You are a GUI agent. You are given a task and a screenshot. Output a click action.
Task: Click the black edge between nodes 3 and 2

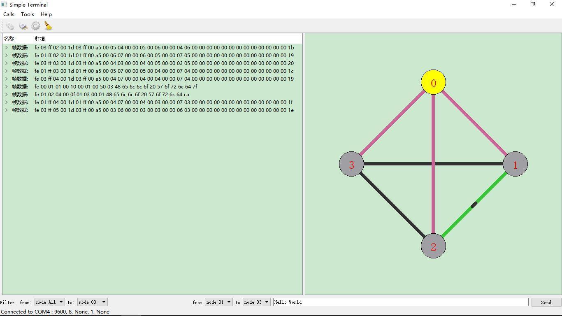(392, 205)
